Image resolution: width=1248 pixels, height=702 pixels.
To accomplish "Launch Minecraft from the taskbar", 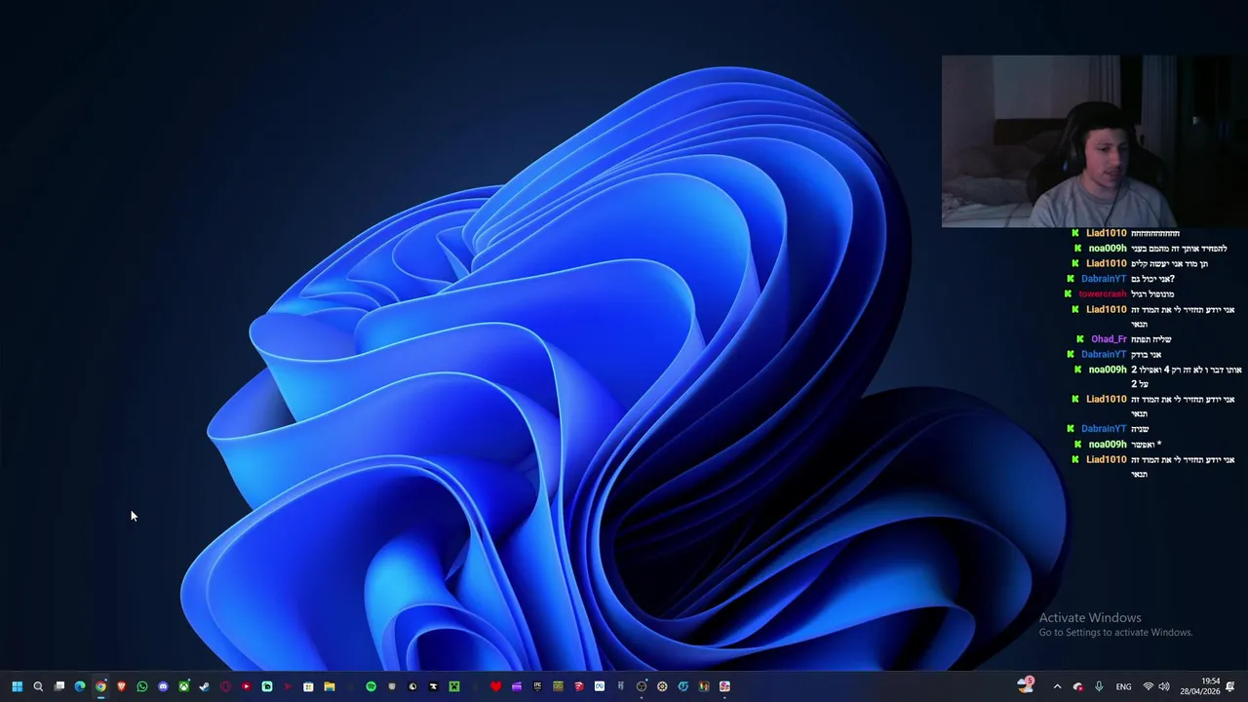I will [454, 686].
